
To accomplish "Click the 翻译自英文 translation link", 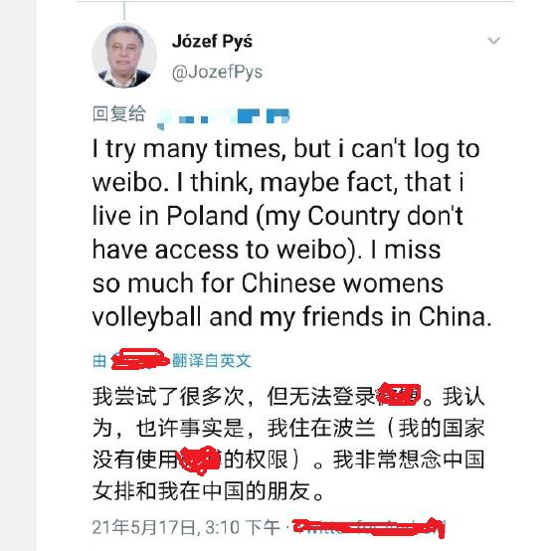I will pyautogui.click(x=211, y=360).
